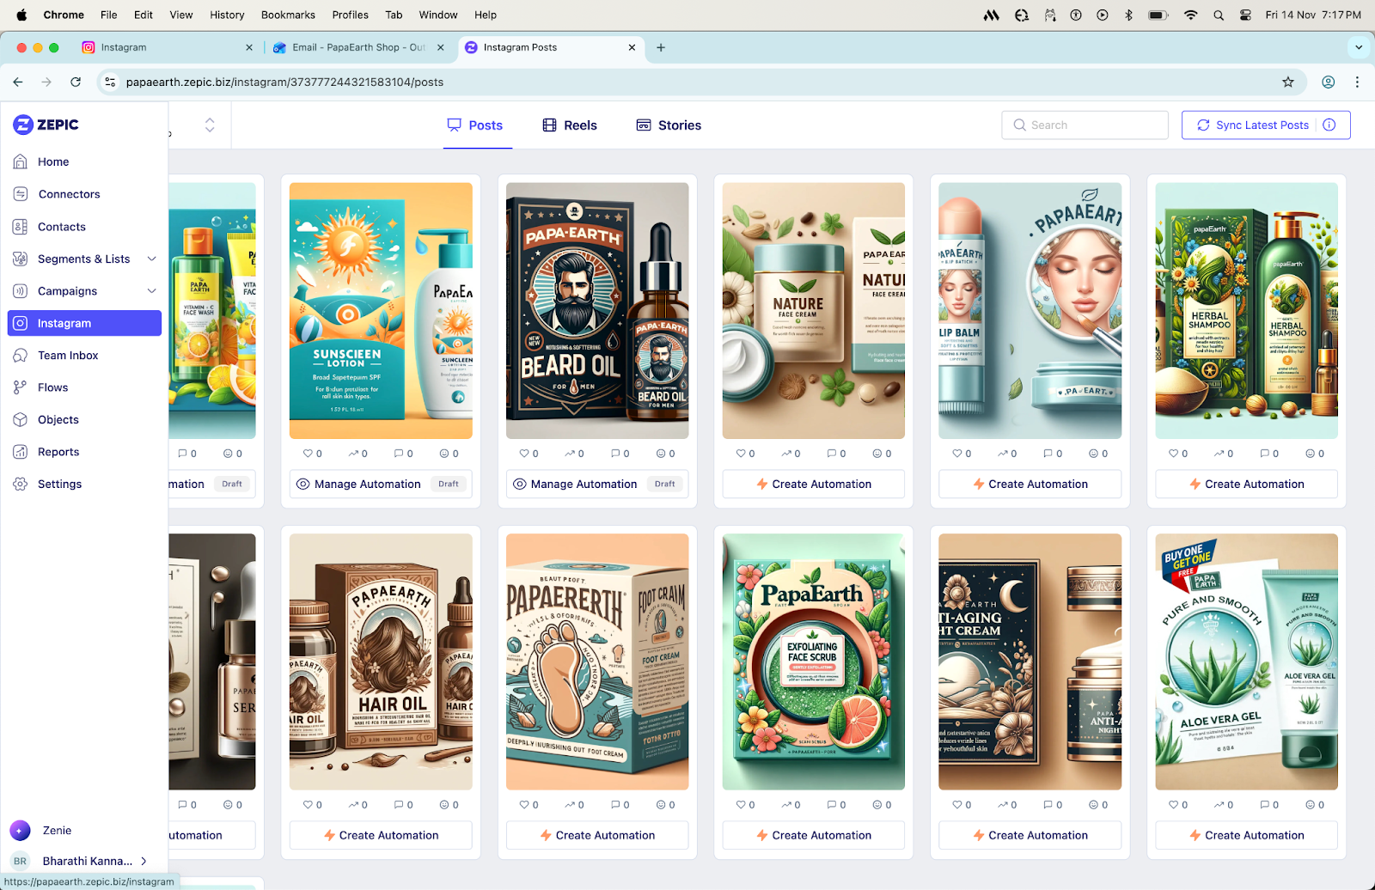The height and width of the screenshot is (890, 1375).
Task: Expand the Campaigns submenu
Action: click(x=152, y=291)
